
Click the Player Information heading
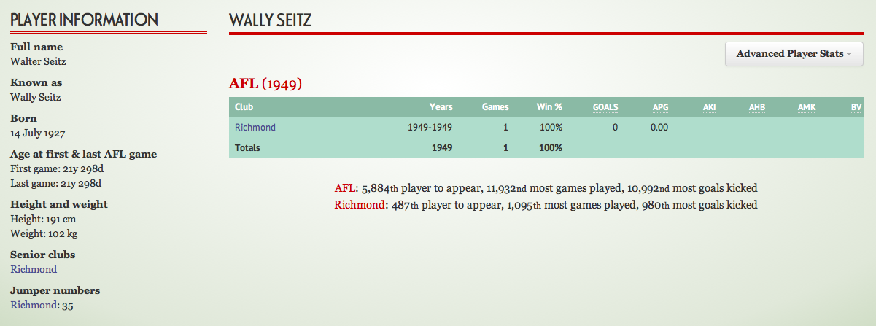click(x=84, y=20)
